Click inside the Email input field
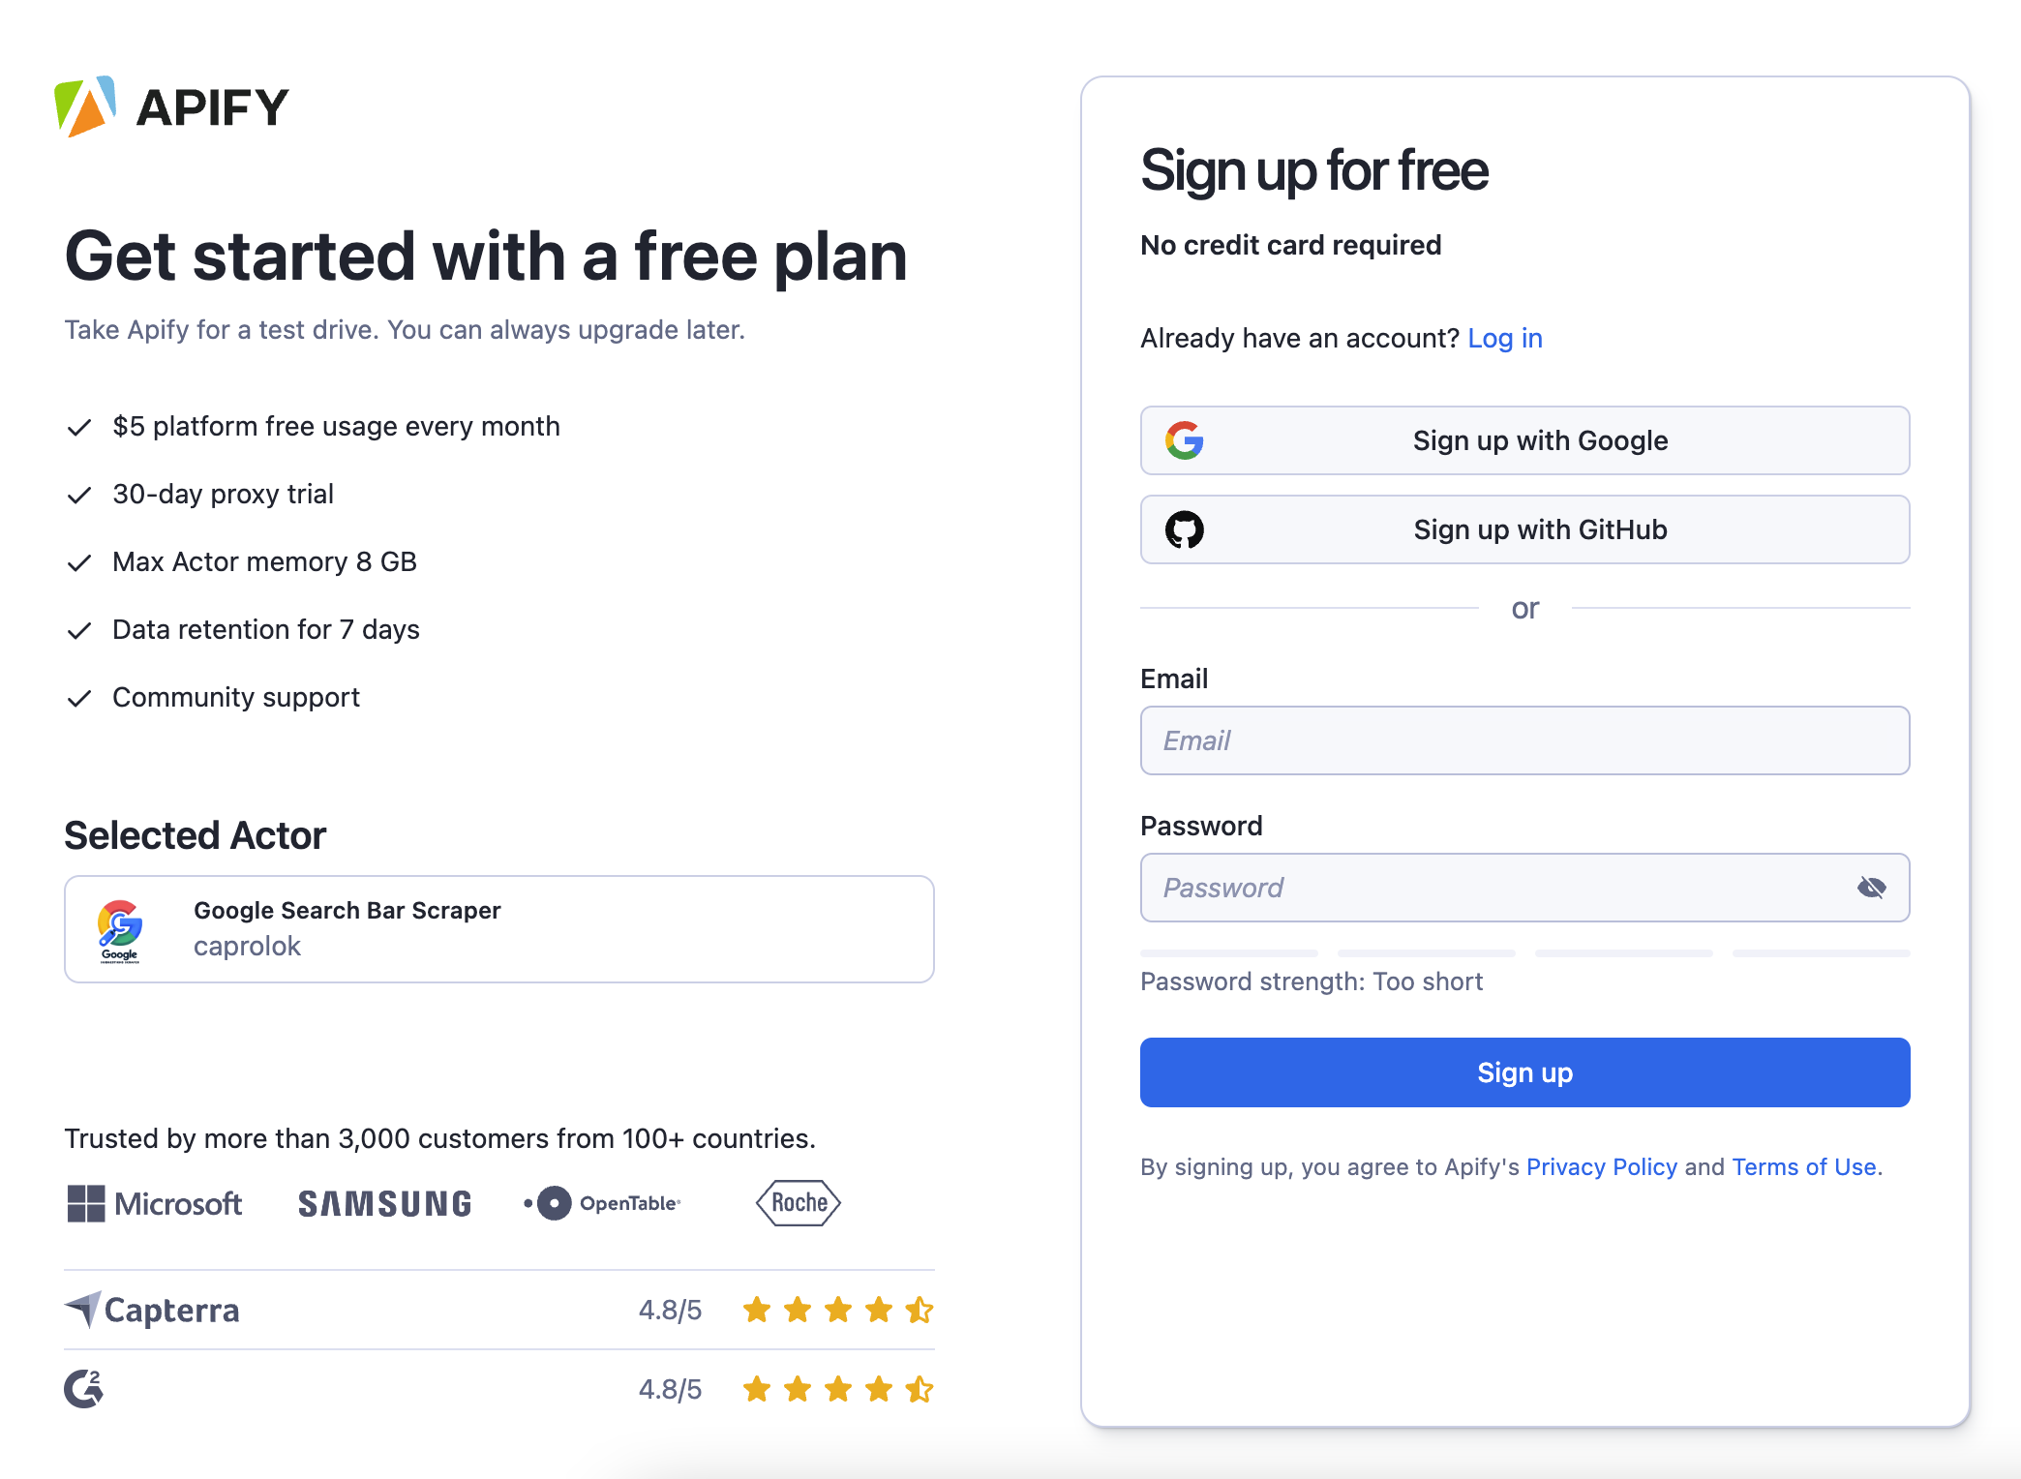The image size is (2021, 1479). [x=1525, y=740]
